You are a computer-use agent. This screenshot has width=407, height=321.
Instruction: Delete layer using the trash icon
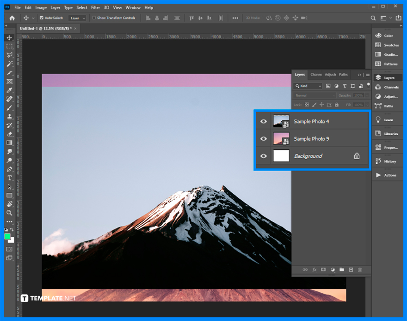(x=360, y=270)
